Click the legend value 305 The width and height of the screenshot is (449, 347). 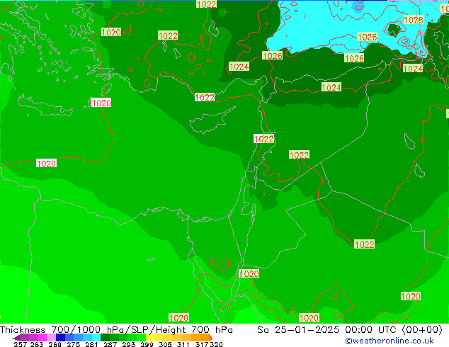click(x=165, y=344)
